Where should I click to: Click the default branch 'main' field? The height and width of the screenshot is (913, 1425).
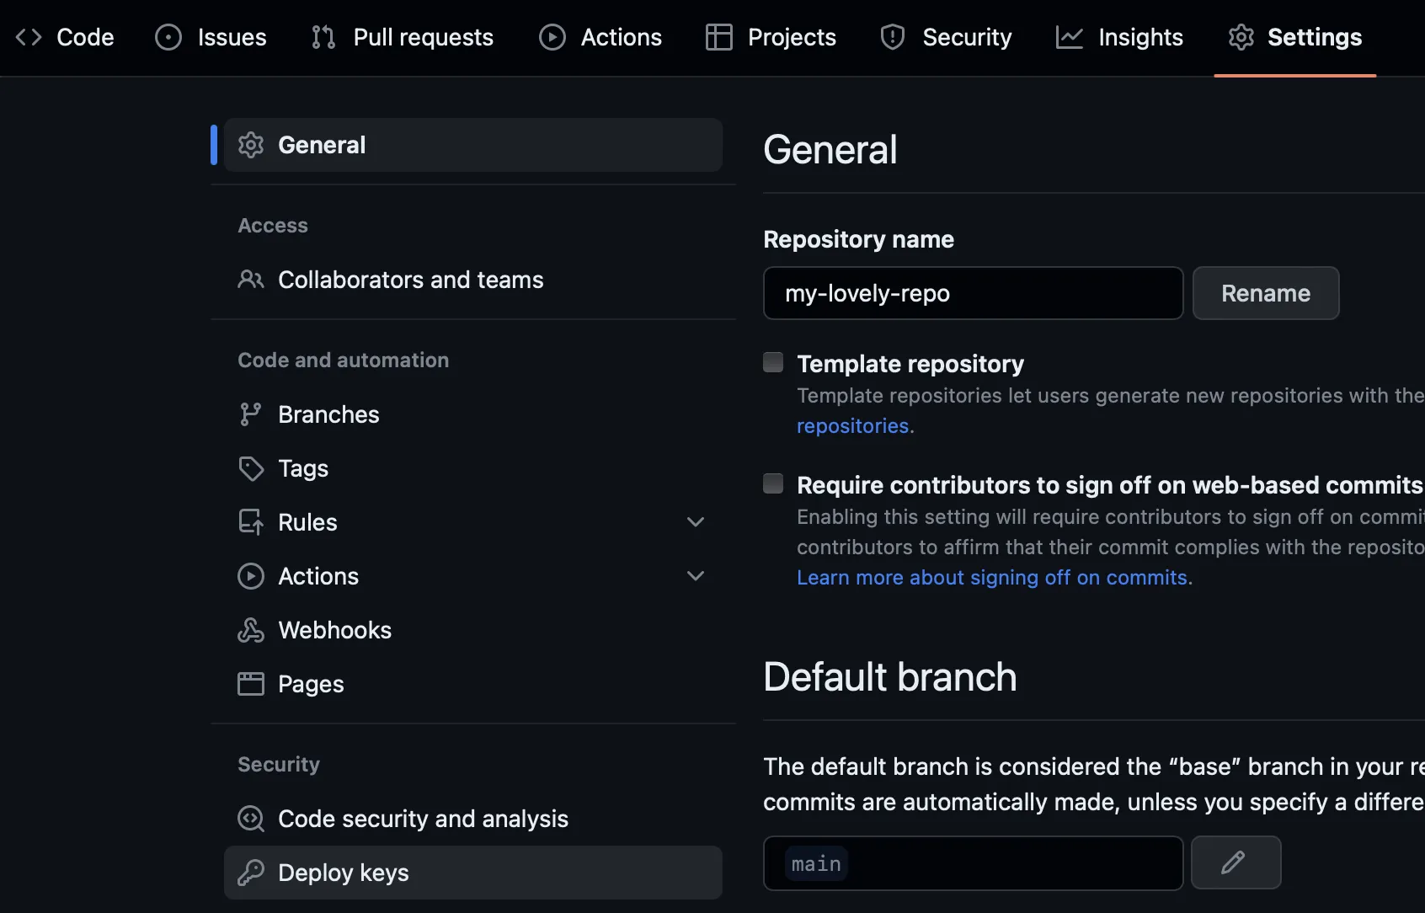coord(974,862)
